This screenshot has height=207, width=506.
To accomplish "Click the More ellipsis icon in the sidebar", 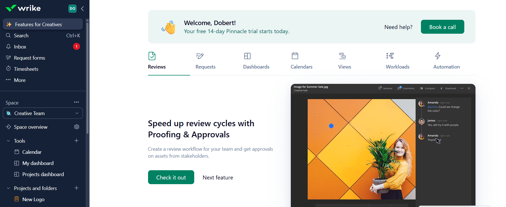I will 8,80.
